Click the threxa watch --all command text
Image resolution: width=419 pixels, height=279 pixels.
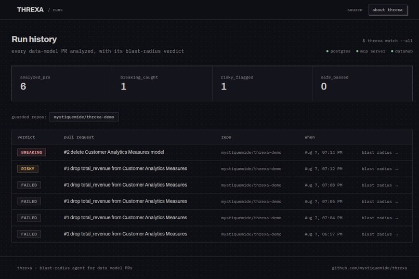[x=387, y=41]
